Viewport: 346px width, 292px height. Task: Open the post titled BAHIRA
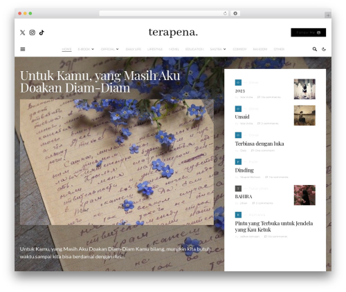click(244, 197)
